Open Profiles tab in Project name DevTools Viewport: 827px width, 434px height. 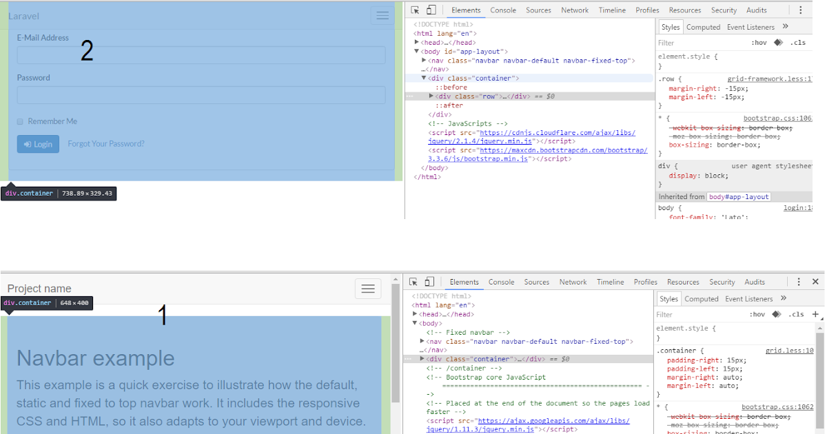point(646,282)
